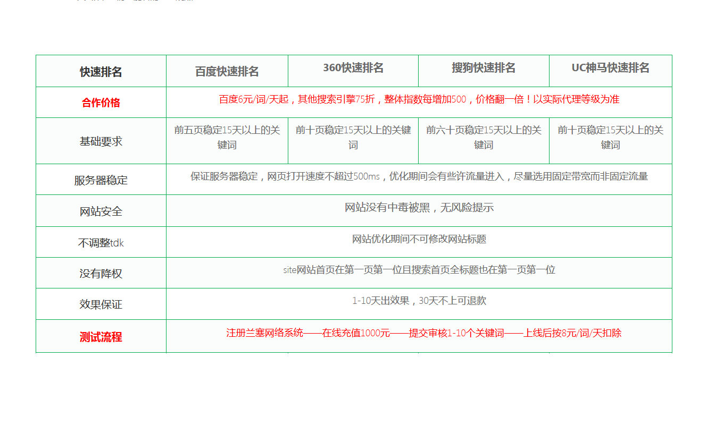The width and height of the screenshot is (724, 442).
Task: Click the 快速排名 header cell
Action: click(x=101, y=72)
